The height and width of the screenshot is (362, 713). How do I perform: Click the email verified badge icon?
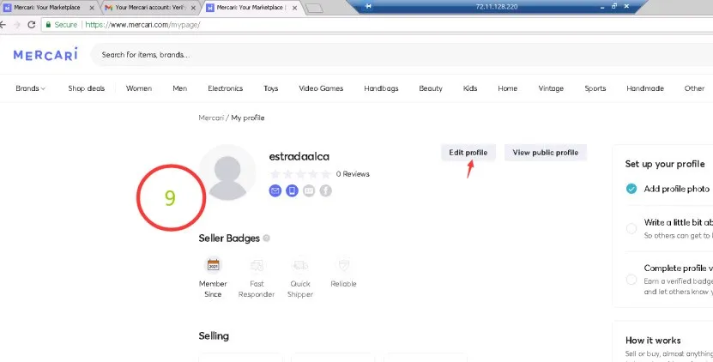pyautogui.click(x=275, y=190)
